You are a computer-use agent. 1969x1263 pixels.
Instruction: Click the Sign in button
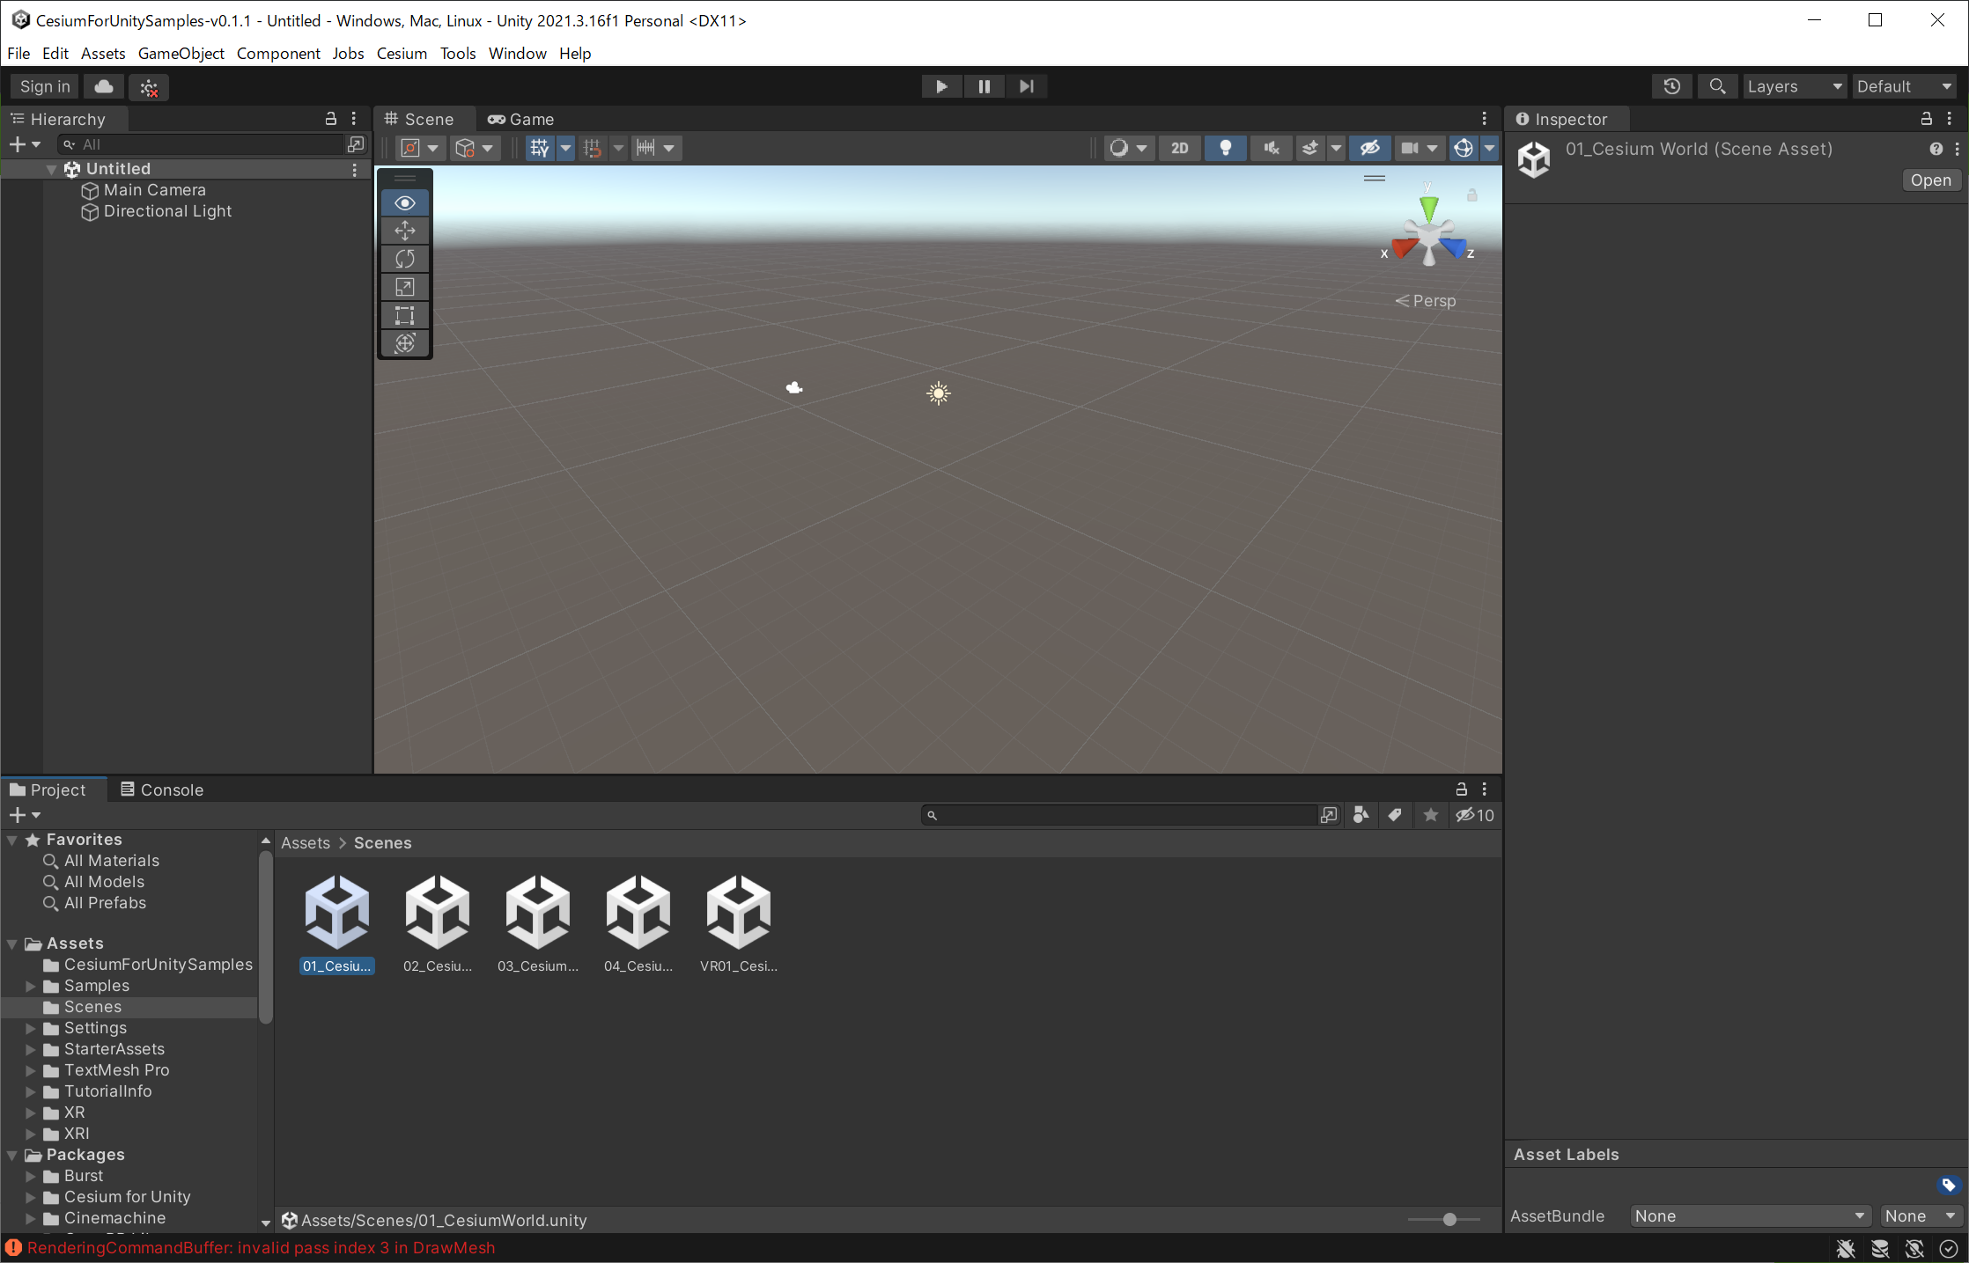[44, 86]
